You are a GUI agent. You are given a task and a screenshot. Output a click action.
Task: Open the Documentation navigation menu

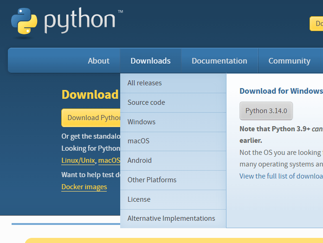(x=219, y=61)
